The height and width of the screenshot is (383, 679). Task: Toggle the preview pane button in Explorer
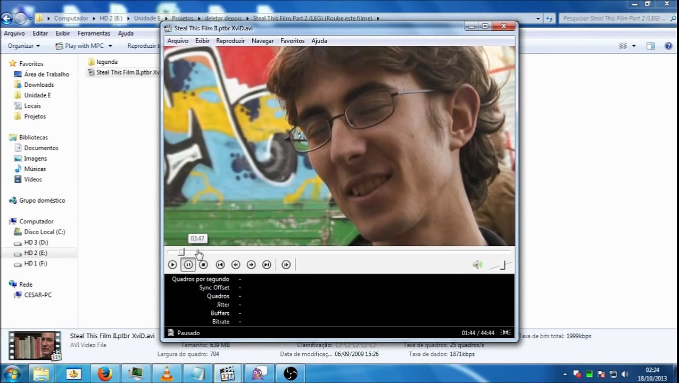pos(650,46)
